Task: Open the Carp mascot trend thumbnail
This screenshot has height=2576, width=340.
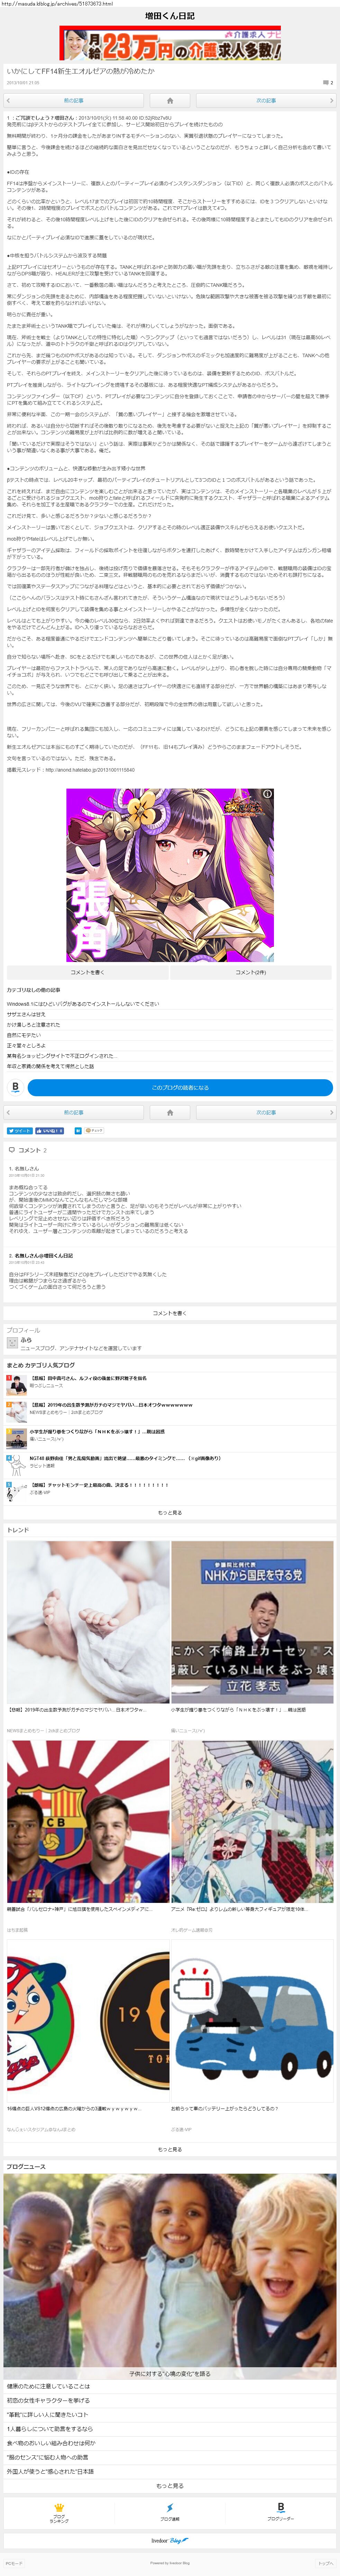Action: 88,2021
